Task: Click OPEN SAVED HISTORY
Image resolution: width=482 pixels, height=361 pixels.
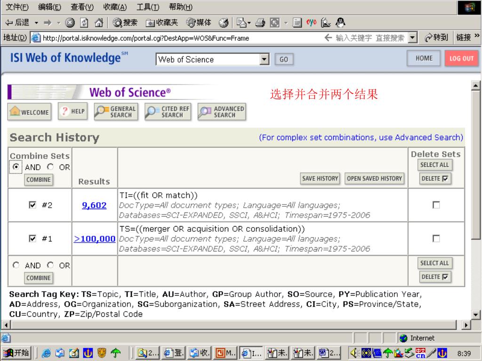Action: click(x=374, y=178)
